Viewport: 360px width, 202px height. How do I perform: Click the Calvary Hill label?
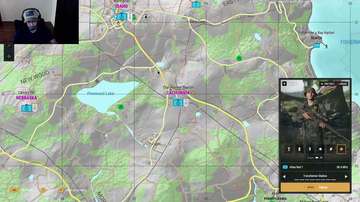coord(26,93)
